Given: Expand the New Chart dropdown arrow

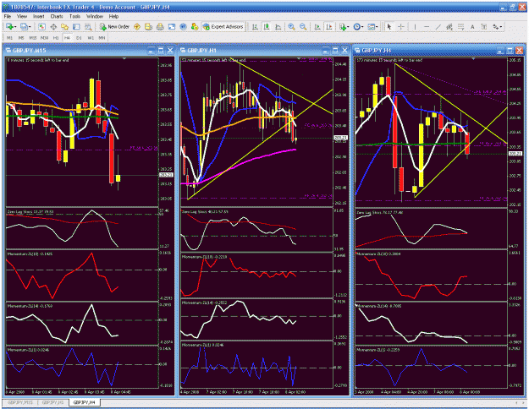Looking at the screenshot, I should [15, 26].
